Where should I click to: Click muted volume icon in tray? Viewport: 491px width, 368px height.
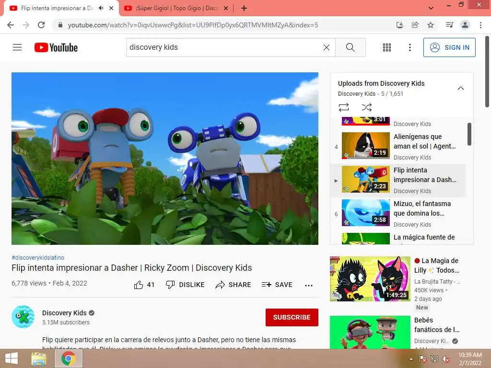[x=445, y=359]
